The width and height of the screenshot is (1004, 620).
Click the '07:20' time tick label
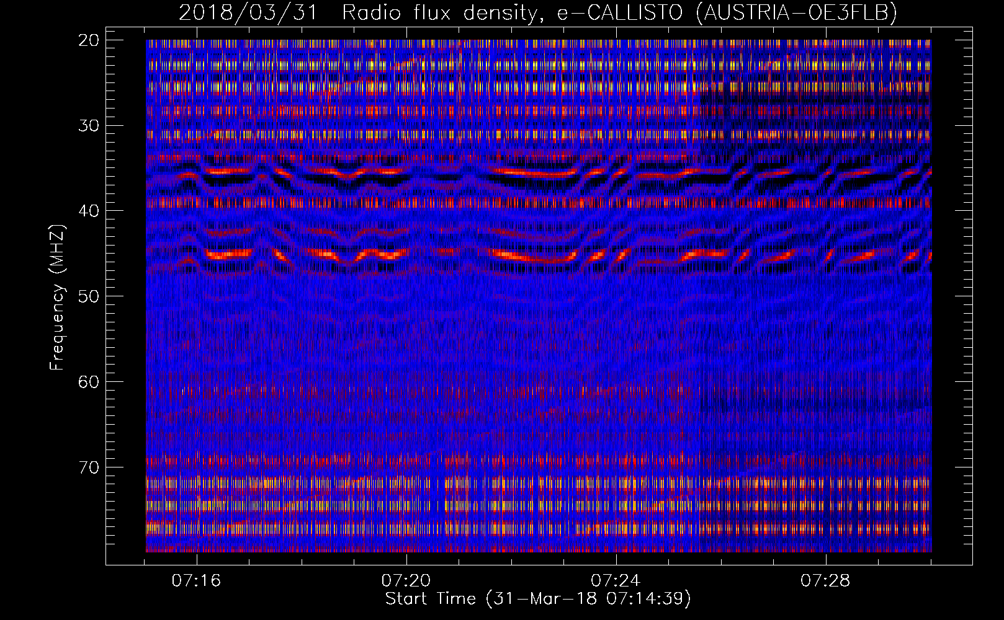(406, 581)
